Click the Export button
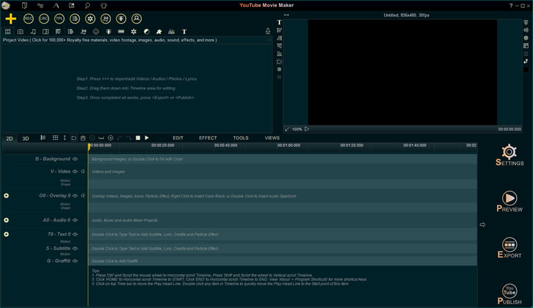Viewport: 533px width, 308px height. point(509,248)
